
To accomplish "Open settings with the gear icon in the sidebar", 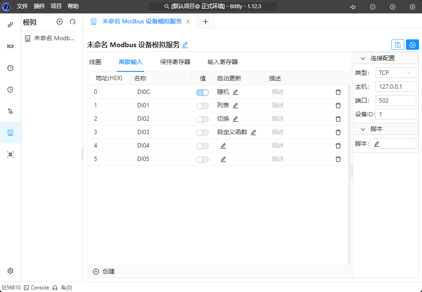I will pyautogui.click(x=10, y=271).
